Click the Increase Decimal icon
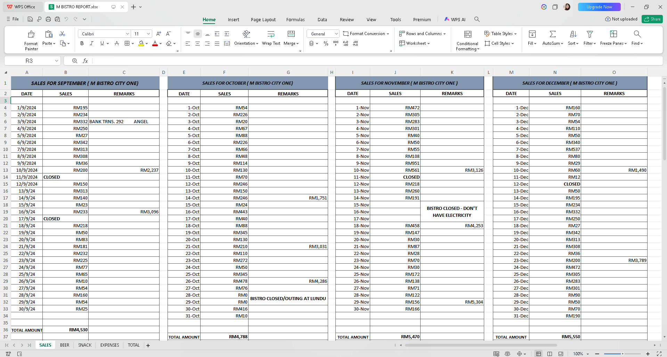667x357 pixels. [345, 43]
